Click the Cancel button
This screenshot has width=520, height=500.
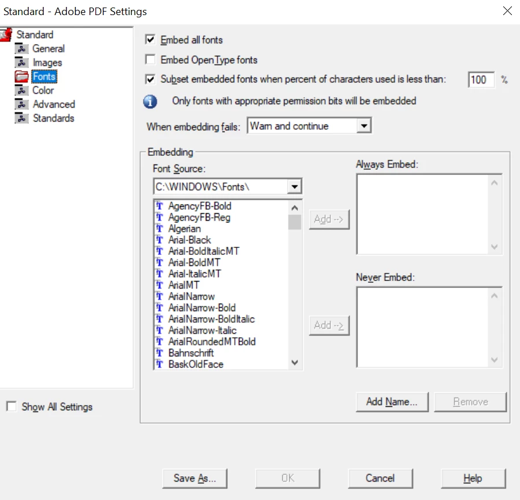(381, 479)
